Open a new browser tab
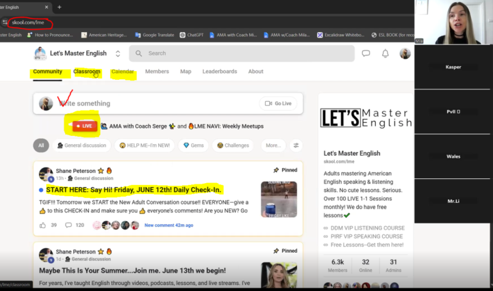Viewport: 493px width, 291px height. 60,7
